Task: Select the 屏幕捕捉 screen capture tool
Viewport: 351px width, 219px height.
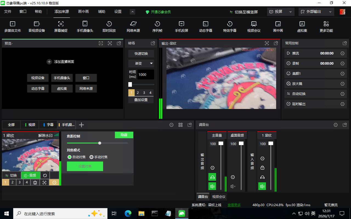Action: tap(61, 27)
